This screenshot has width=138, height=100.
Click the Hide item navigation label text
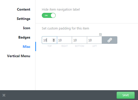[x=61, y=9]
